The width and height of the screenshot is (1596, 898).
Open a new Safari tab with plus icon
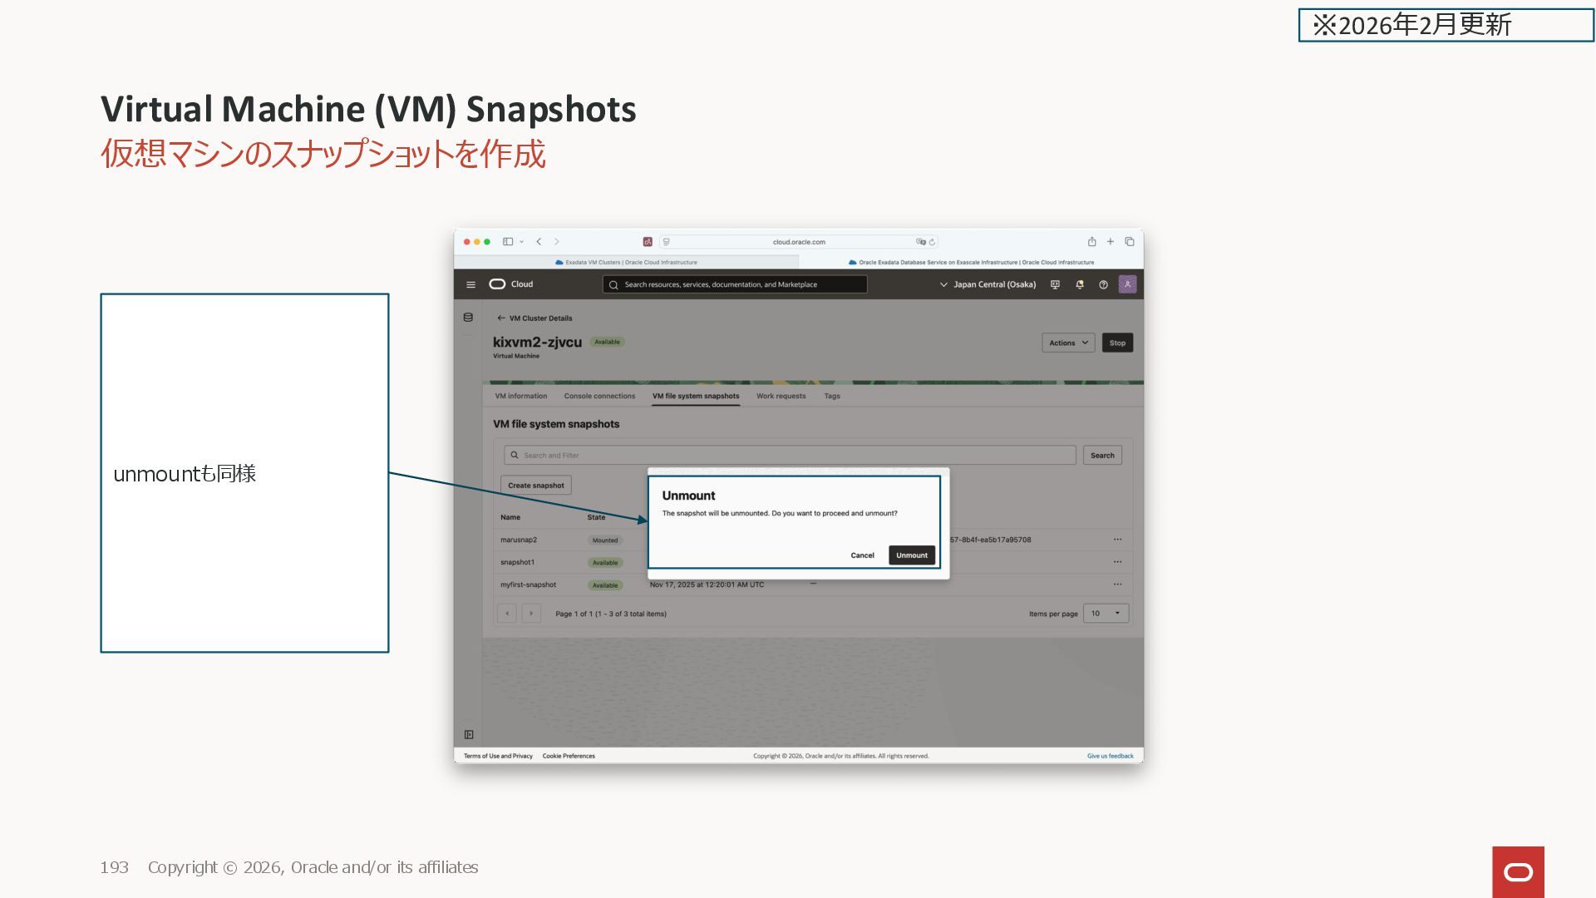1110,242
